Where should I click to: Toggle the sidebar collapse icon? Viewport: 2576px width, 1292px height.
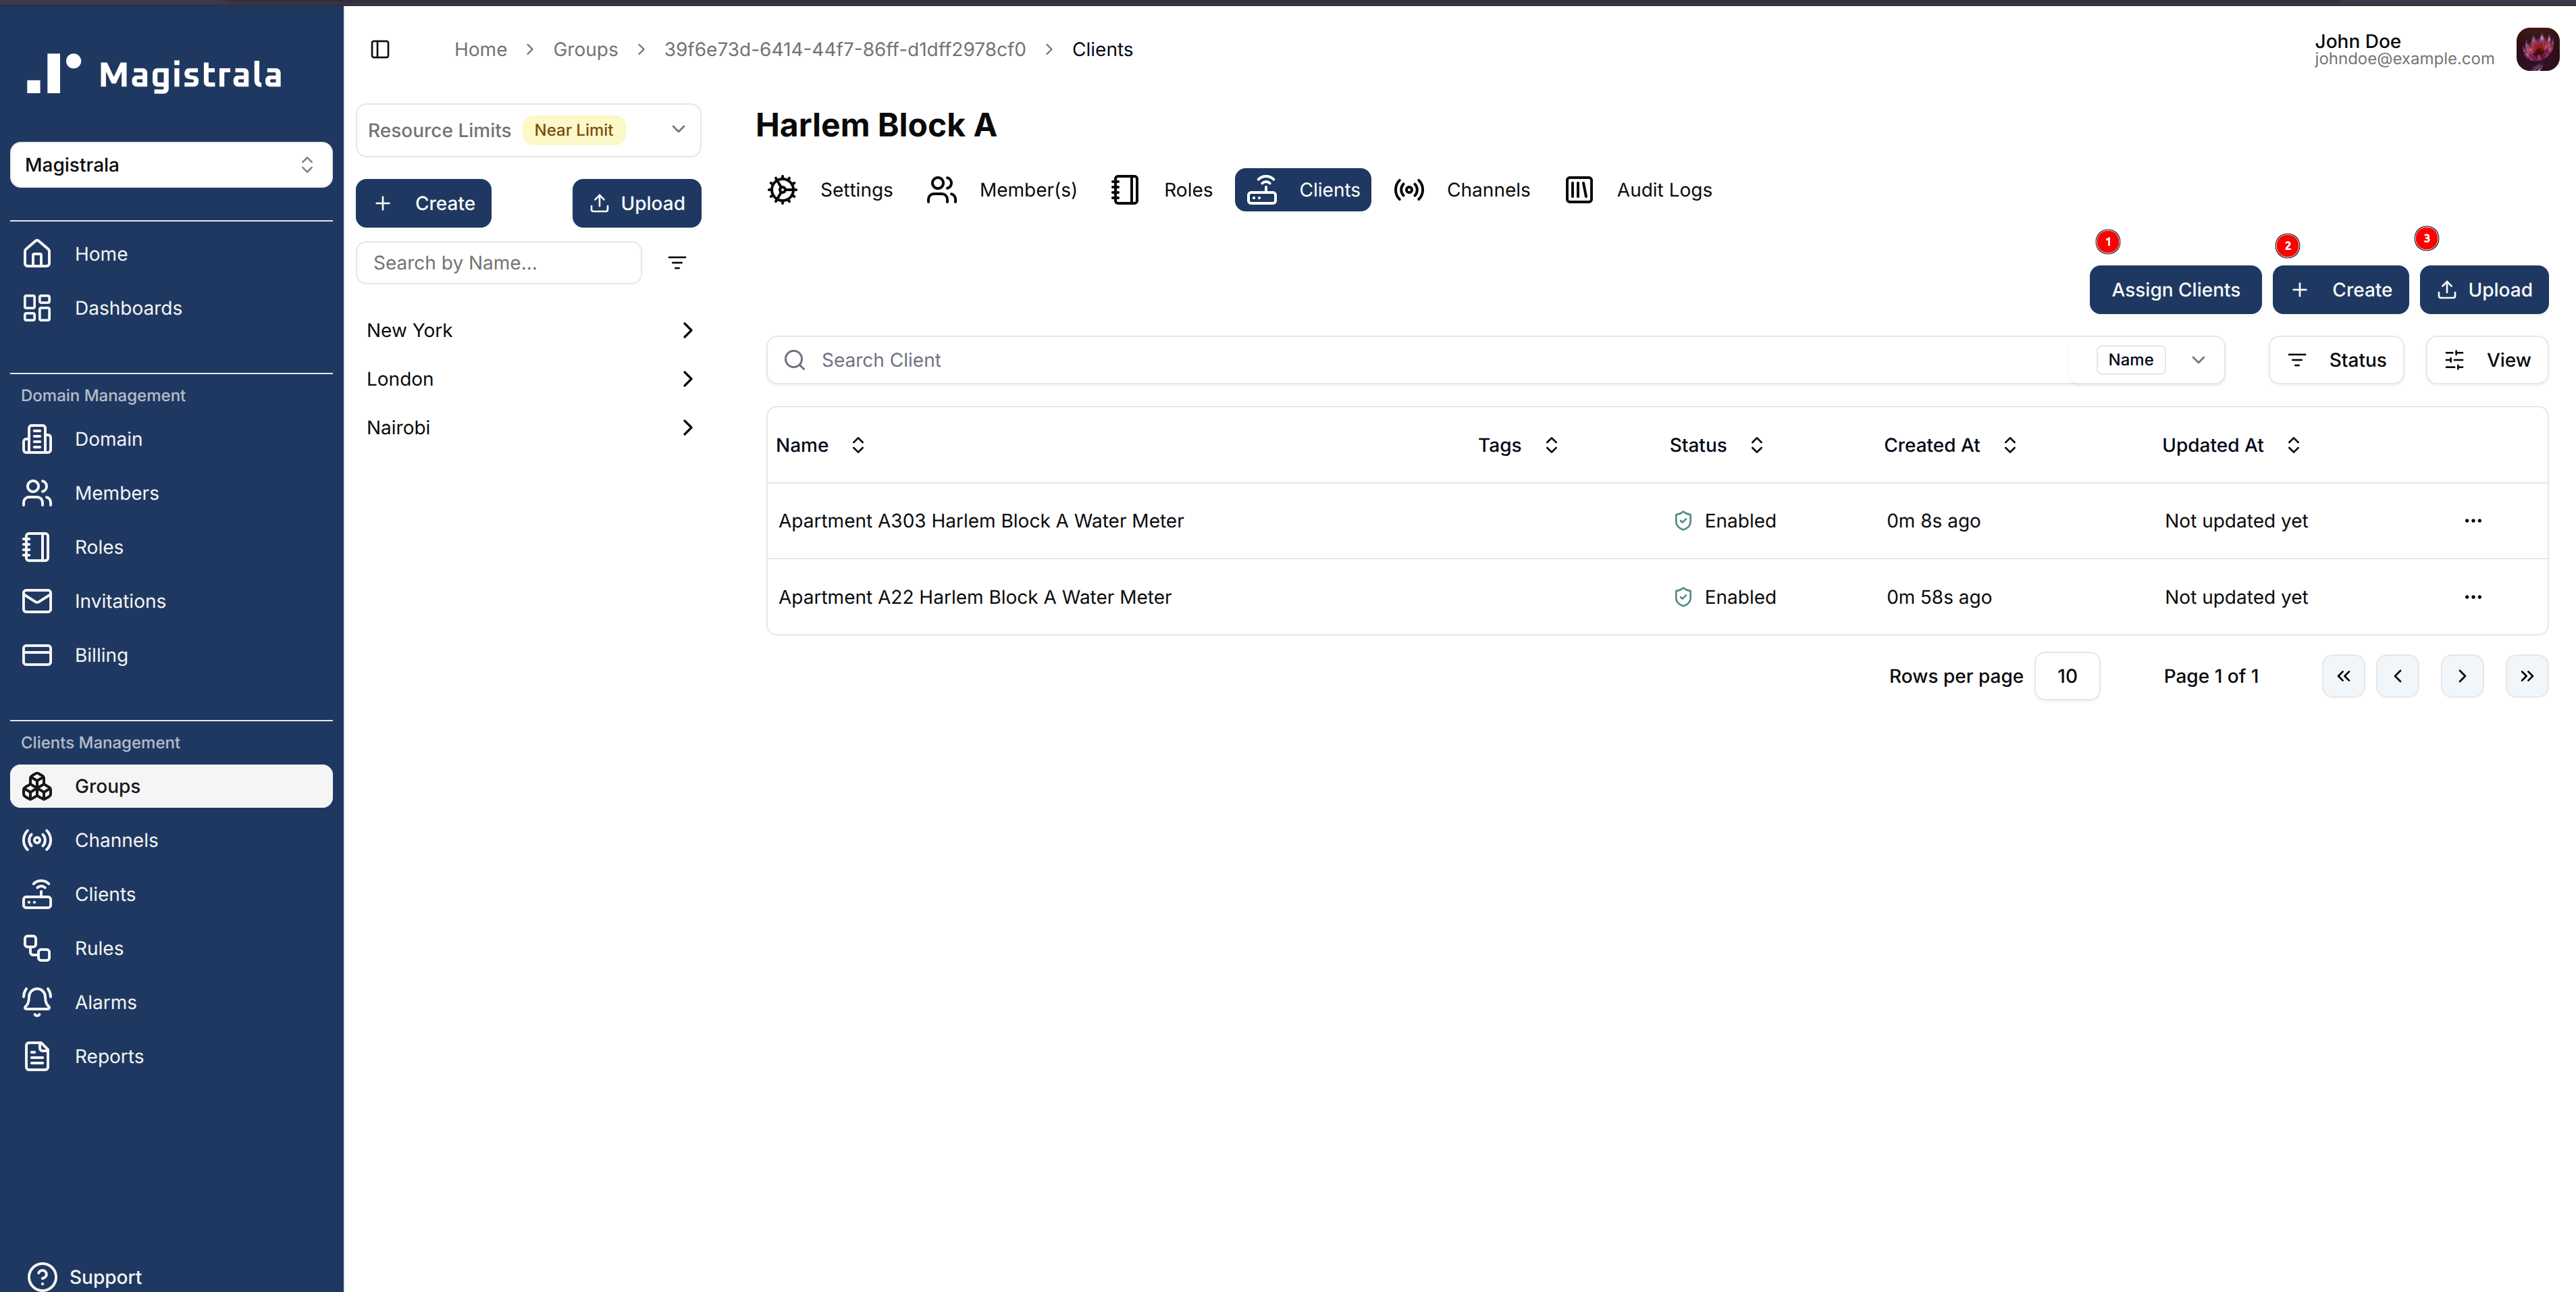(x=380, y=49)
